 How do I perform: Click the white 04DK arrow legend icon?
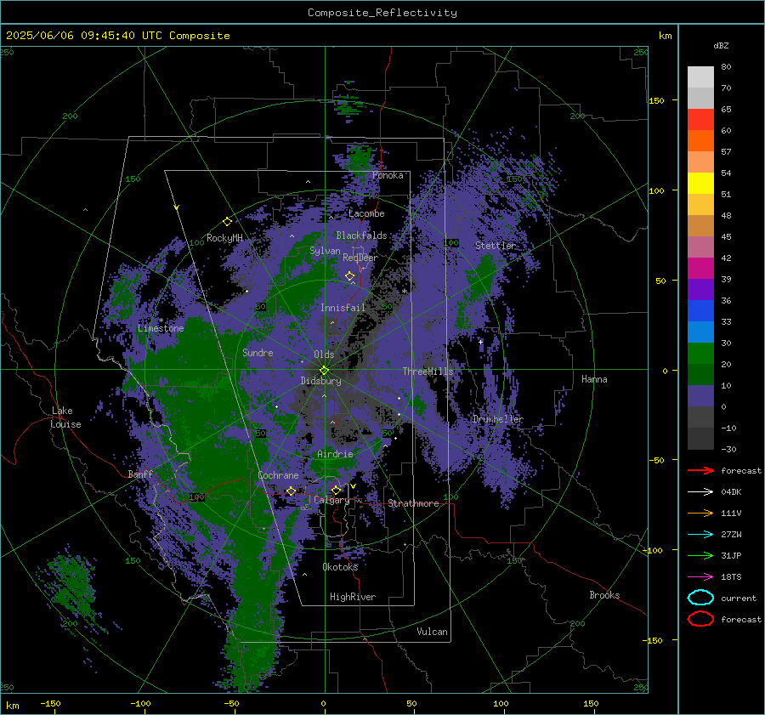click(700, 492)
